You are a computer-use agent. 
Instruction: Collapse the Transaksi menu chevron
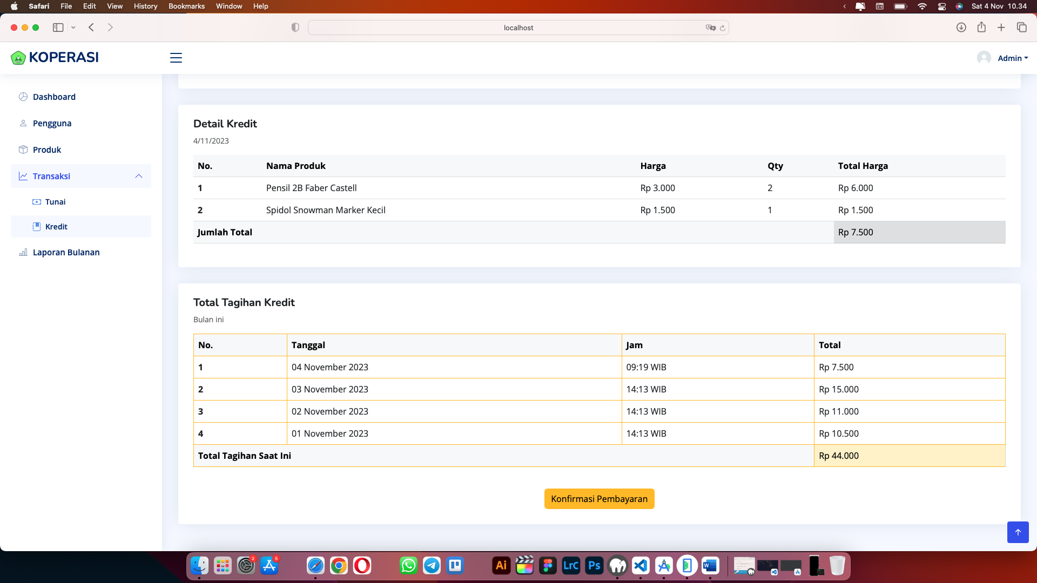(139, 176)
